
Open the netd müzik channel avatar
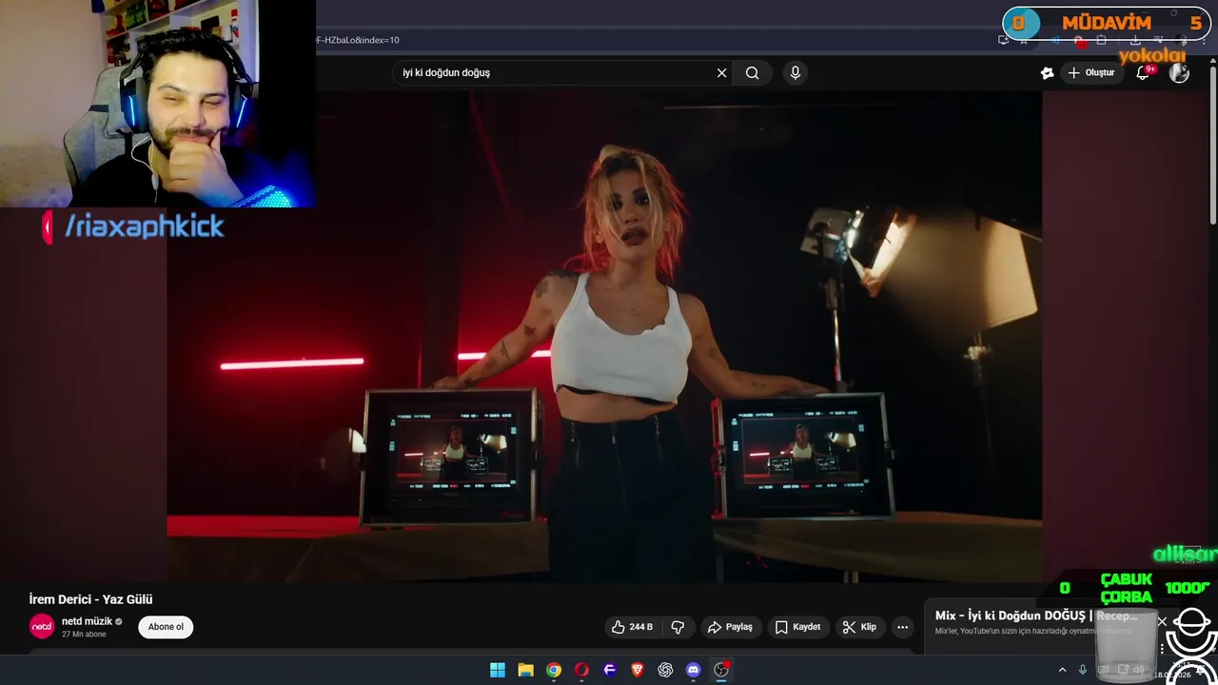tap(42, 626)
